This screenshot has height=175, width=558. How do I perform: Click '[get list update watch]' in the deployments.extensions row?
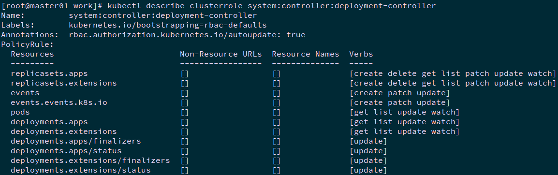pos(405,131)
